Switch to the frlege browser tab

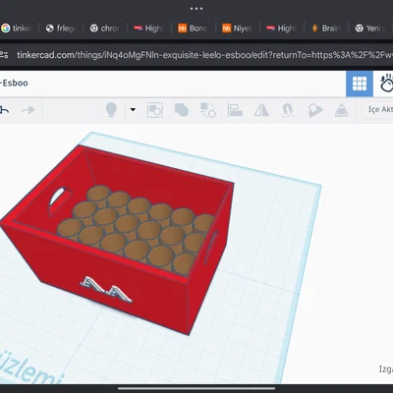[x=60, y=28]
